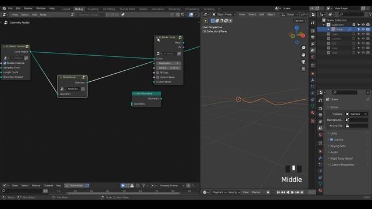The width and height of the screenshot is (372, 209).
Task: Click the red X axis on navigation gizmo
Action: (x=303, y=35)
